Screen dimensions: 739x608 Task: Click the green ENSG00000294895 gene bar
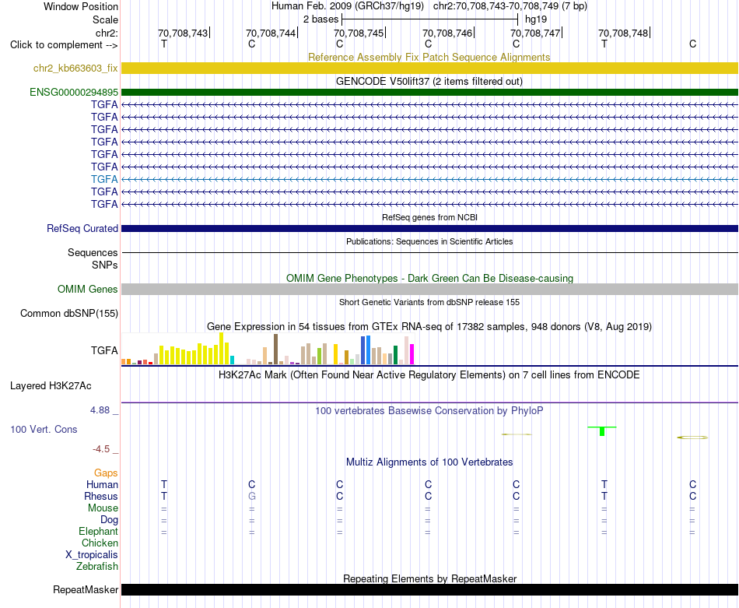pos(429,92)
